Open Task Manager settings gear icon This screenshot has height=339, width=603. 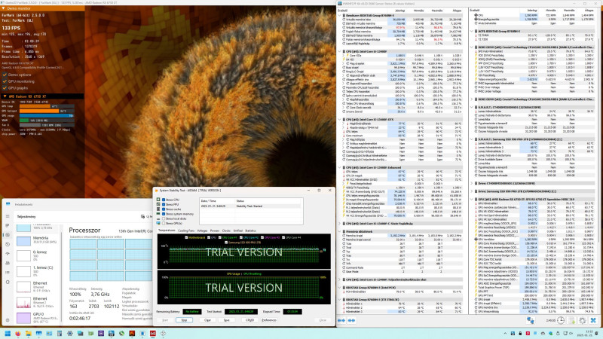pos(8,319)
